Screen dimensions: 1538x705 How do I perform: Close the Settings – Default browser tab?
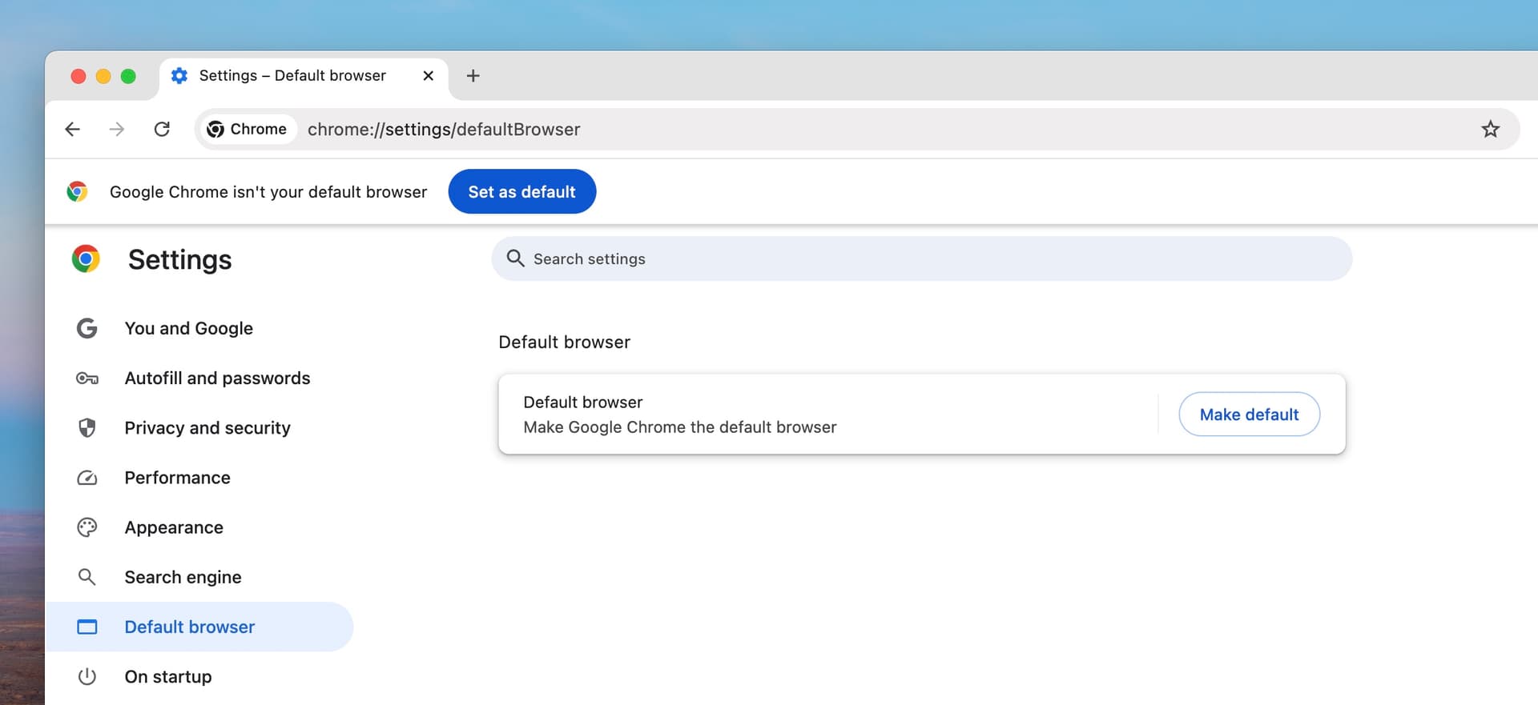(428, 75)
